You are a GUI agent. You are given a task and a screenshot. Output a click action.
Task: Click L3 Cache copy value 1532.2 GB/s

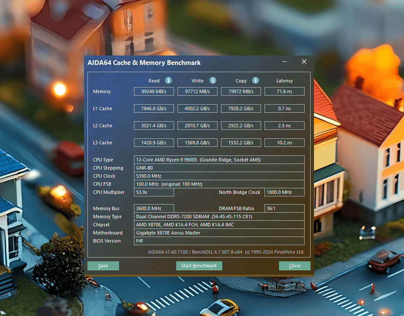tap(241, 142)
